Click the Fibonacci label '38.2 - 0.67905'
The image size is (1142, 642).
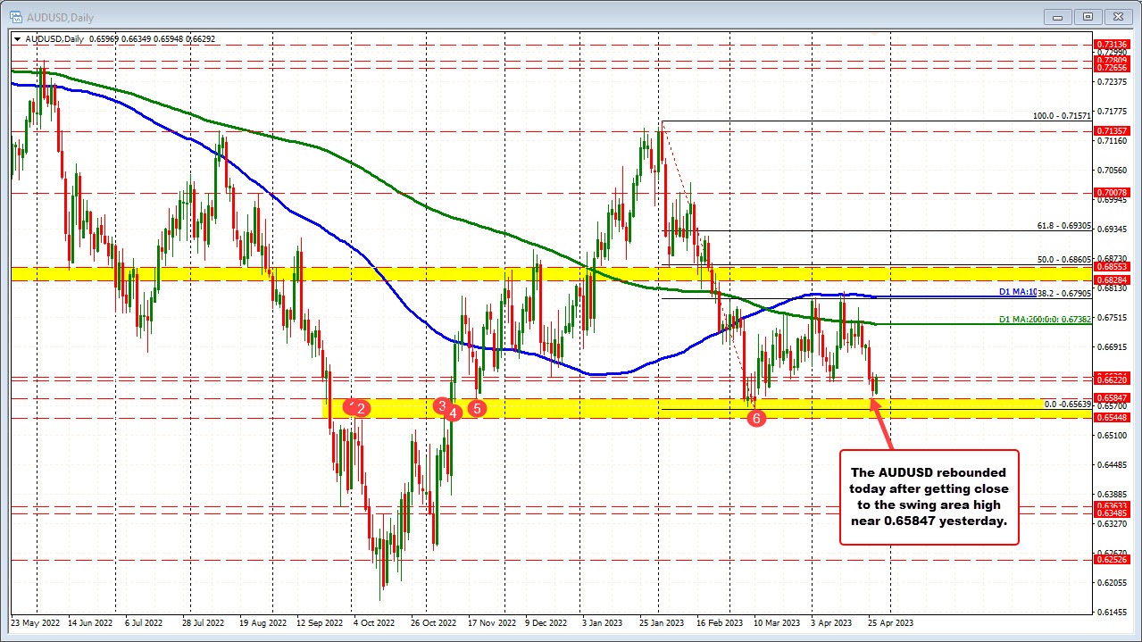click(x=1064, y=293)
